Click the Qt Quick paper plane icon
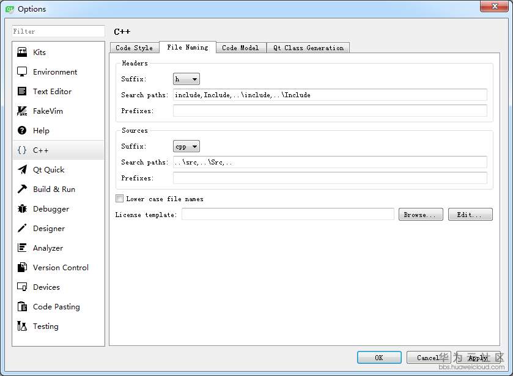 (22, 169)
